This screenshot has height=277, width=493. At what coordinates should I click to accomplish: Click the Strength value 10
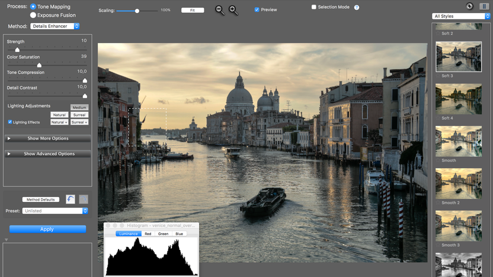84,40
